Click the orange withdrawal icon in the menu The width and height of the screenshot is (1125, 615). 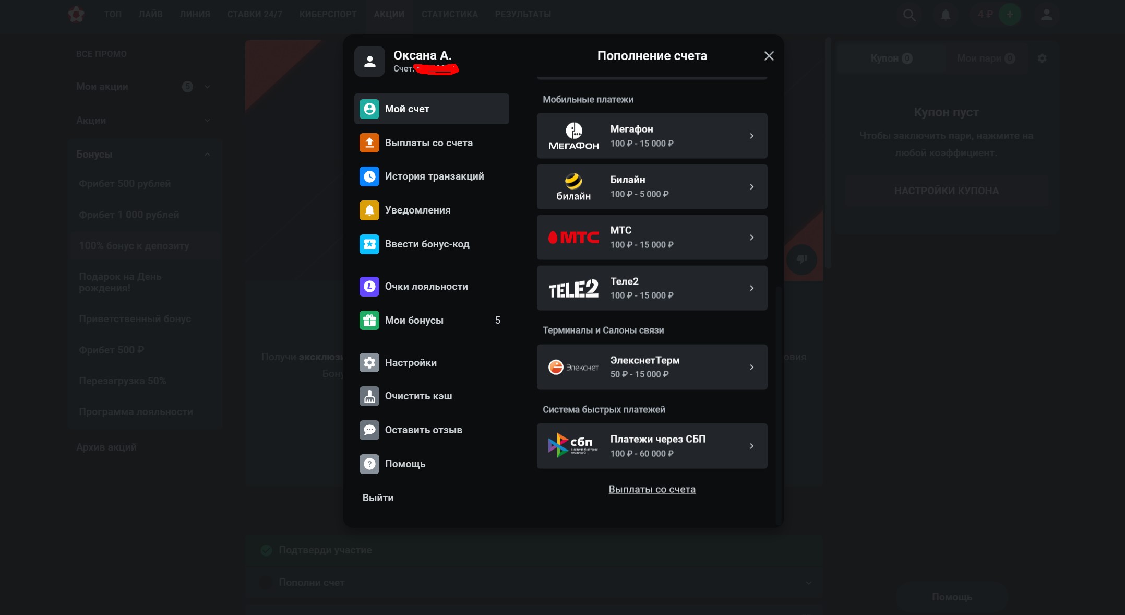click(x=369, y=143)
